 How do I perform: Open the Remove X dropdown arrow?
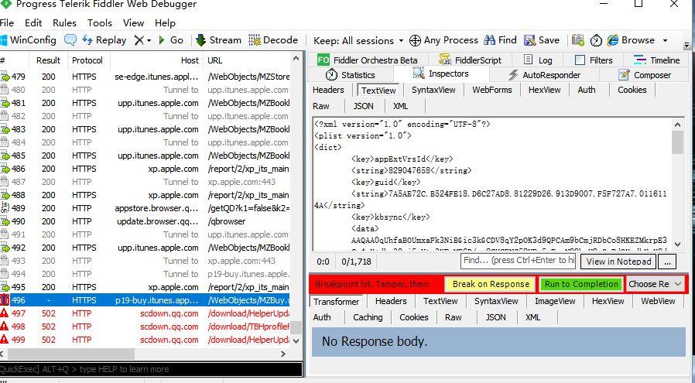tap(149, 40)
